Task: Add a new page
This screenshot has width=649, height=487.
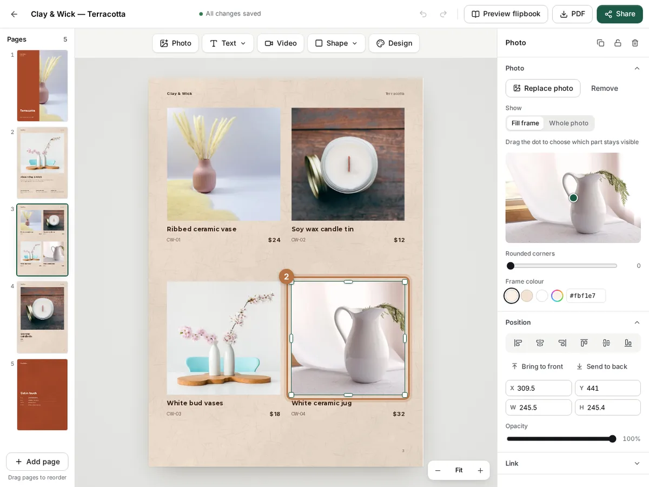Action: point(37,462)
